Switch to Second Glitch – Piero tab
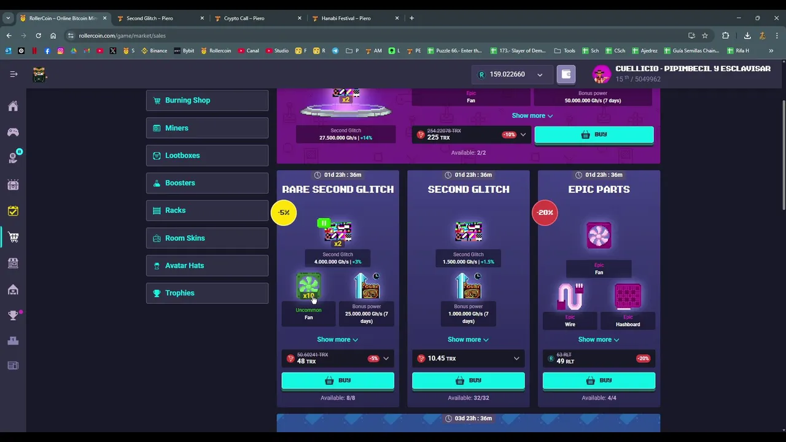This screenshot has height=442, width=786. coord(161,18)
